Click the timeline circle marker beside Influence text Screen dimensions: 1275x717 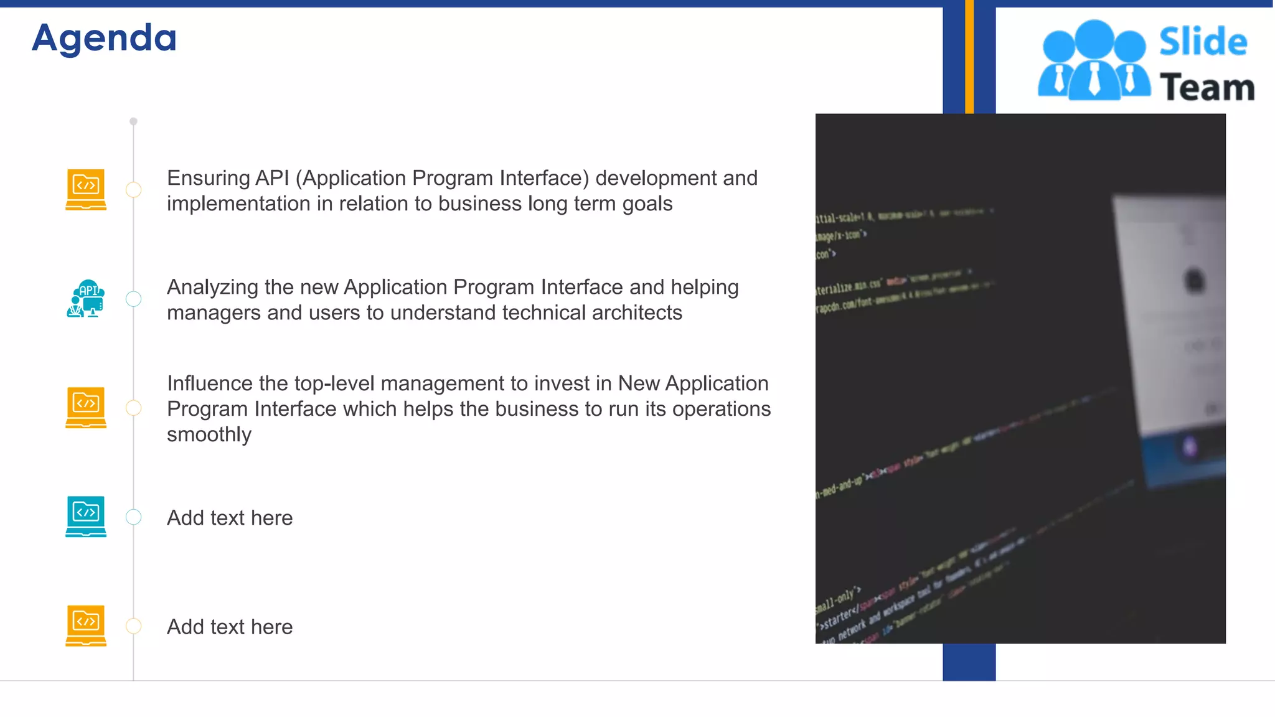coord(133,408)
